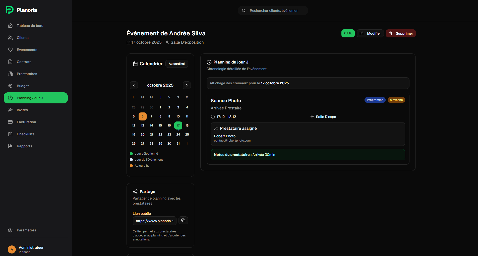Click the Administrateur user name
Screen dimensions: 478x256
click(x=31, y=247)
